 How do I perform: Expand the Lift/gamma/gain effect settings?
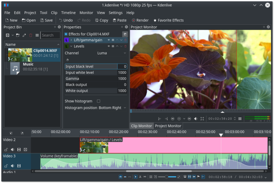(x=71, y=40)
